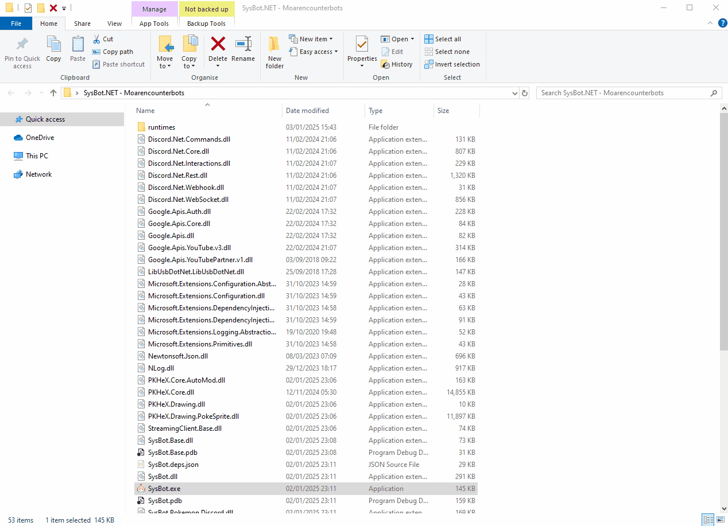728x526 pixels.
Task: Open file History
Action: tap(397, 64)
